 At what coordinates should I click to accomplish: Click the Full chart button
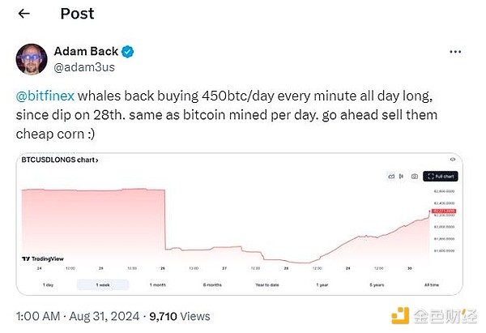(440, 176)
